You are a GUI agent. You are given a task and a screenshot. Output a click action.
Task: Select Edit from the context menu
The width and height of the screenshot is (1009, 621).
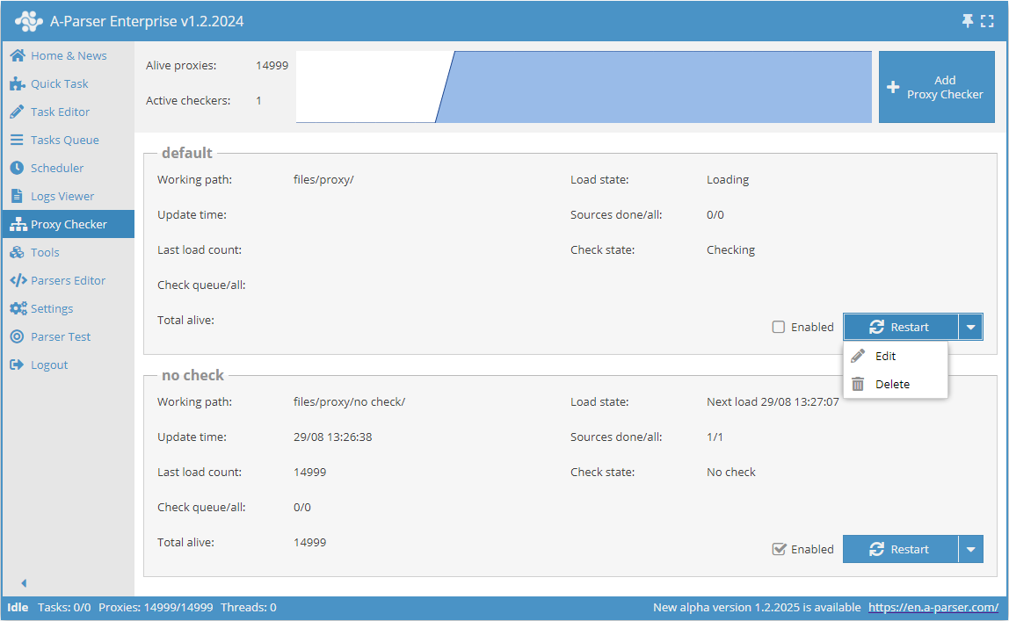click(886, 356)
